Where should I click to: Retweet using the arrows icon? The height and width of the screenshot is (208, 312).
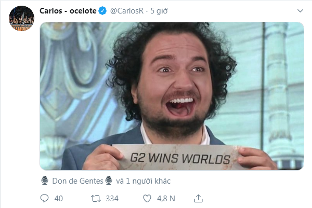[x=96, y=198]
